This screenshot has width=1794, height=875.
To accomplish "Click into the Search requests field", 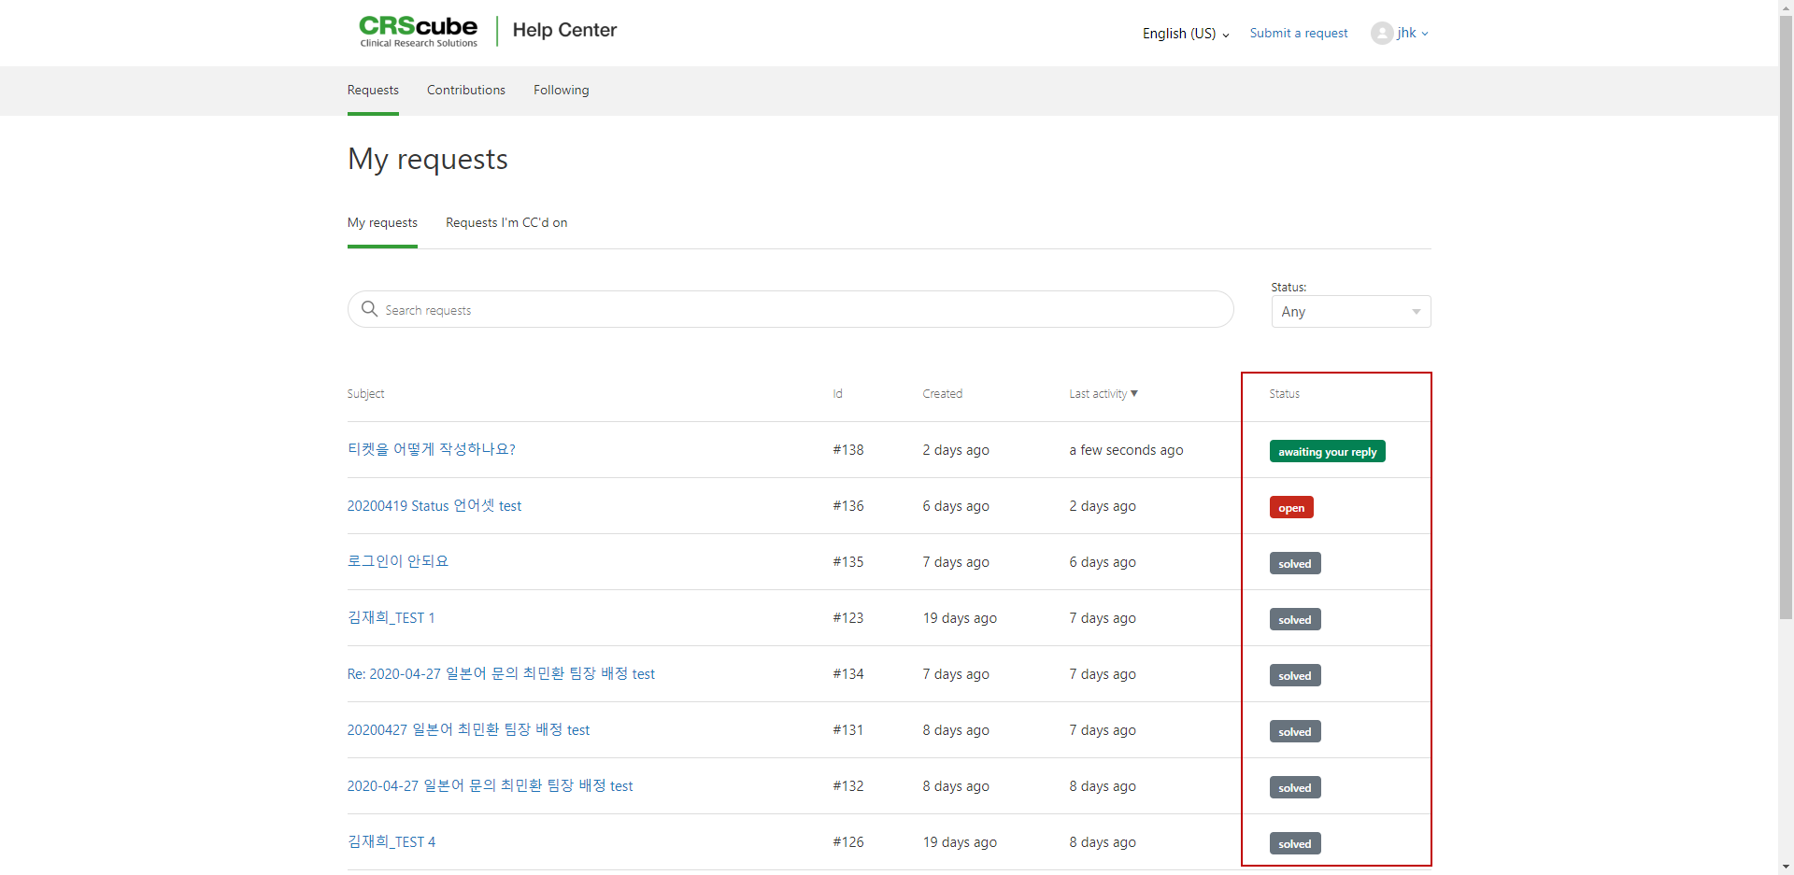I will [804, 309].
